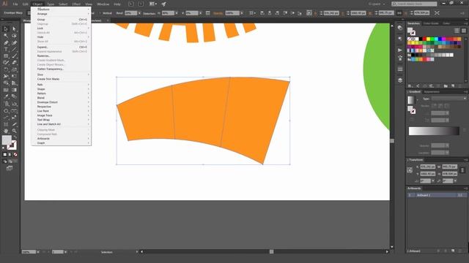Open the Opacity value dropdown
The width and height of the screenshot is (469, 263).
click(x=242, y=13)
